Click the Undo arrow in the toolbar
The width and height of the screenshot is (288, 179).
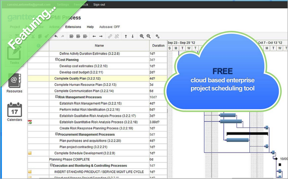[56, 36]
